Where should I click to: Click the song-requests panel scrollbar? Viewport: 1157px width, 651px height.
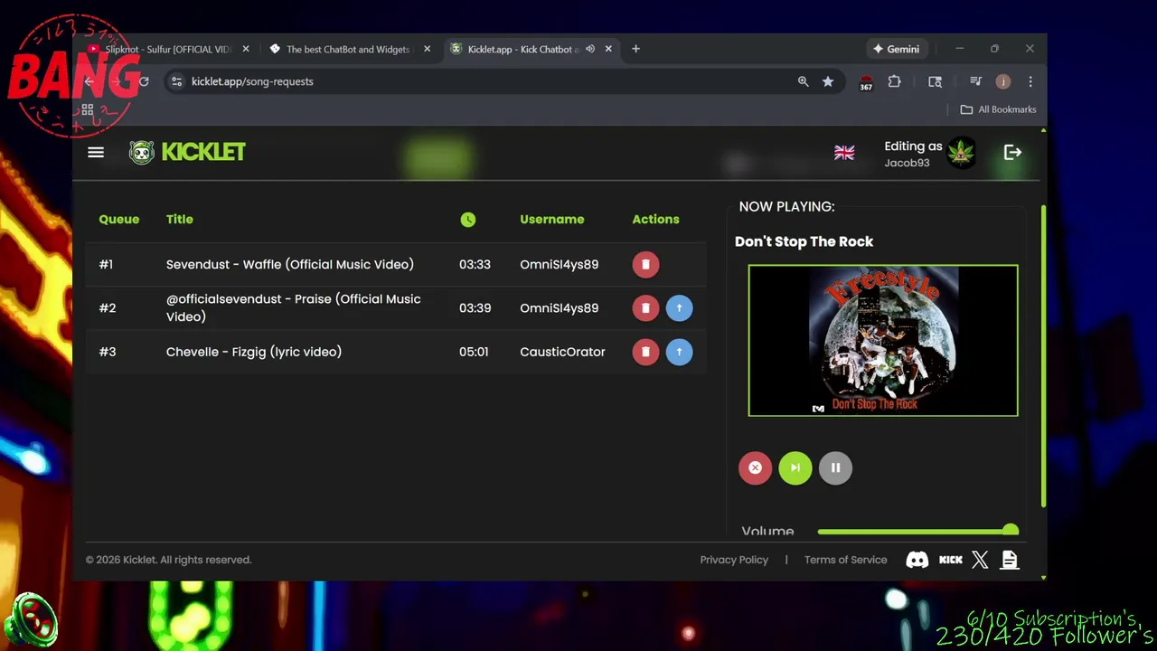tap(1043, 356)
